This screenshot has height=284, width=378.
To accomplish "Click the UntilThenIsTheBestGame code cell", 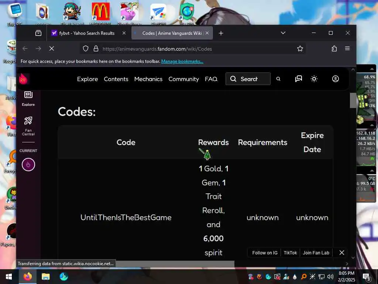I will (126, 217).
